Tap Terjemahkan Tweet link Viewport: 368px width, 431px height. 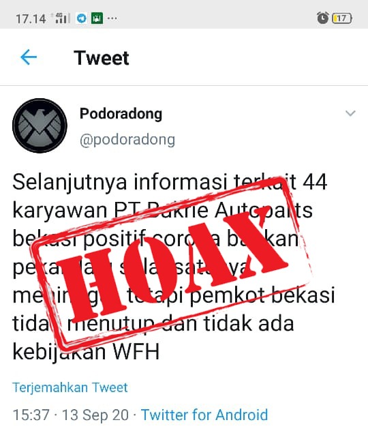(x=70, y=387)
